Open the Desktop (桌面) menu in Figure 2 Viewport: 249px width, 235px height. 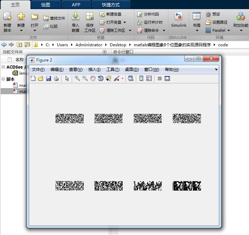pyautogui.click(x=132, y=70)
